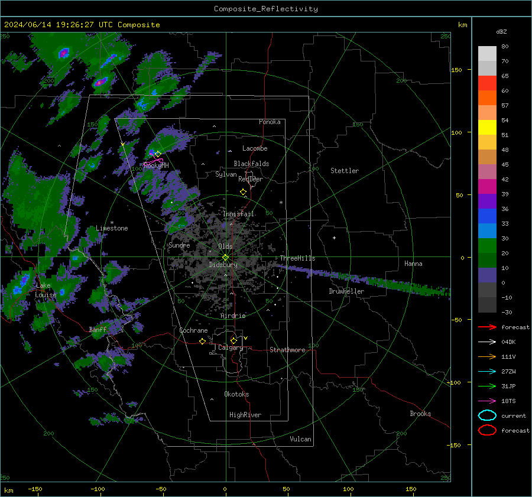Click the Airdrie town label
This screenshot has height=497, width=532.
(x=233, y=316)
